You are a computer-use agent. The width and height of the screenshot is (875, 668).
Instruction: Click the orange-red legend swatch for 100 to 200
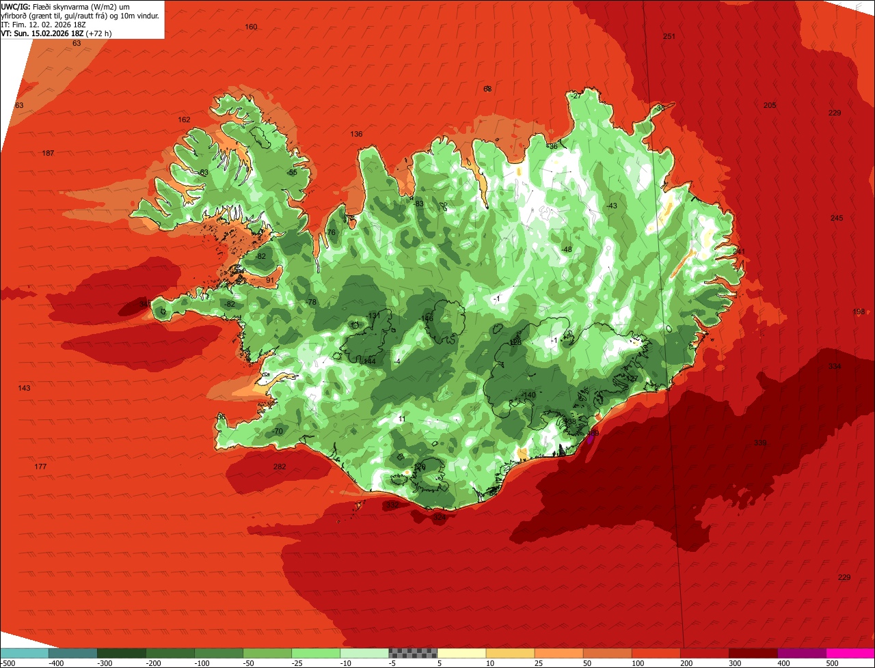coord(656,653)
